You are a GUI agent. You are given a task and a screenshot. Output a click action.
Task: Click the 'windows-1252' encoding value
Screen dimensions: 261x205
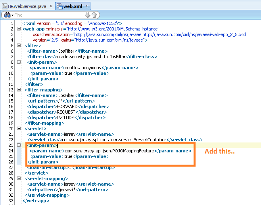(x=102, y=23)
